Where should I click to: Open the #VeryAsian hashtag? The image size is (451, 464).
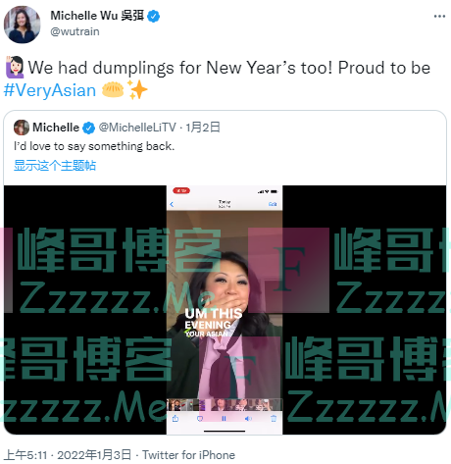50,90
